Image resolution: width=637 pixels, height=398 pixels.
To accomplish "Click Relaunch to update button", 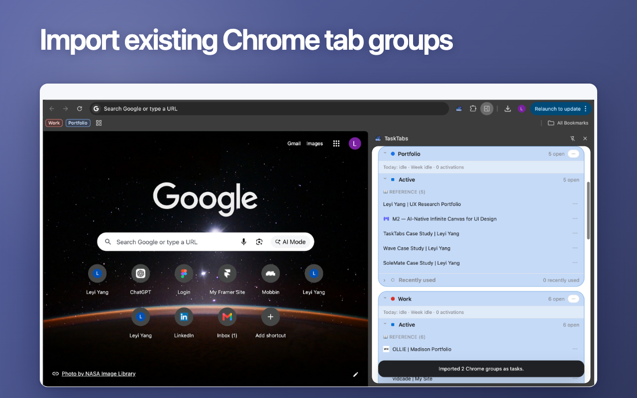I will click(561, 108).
